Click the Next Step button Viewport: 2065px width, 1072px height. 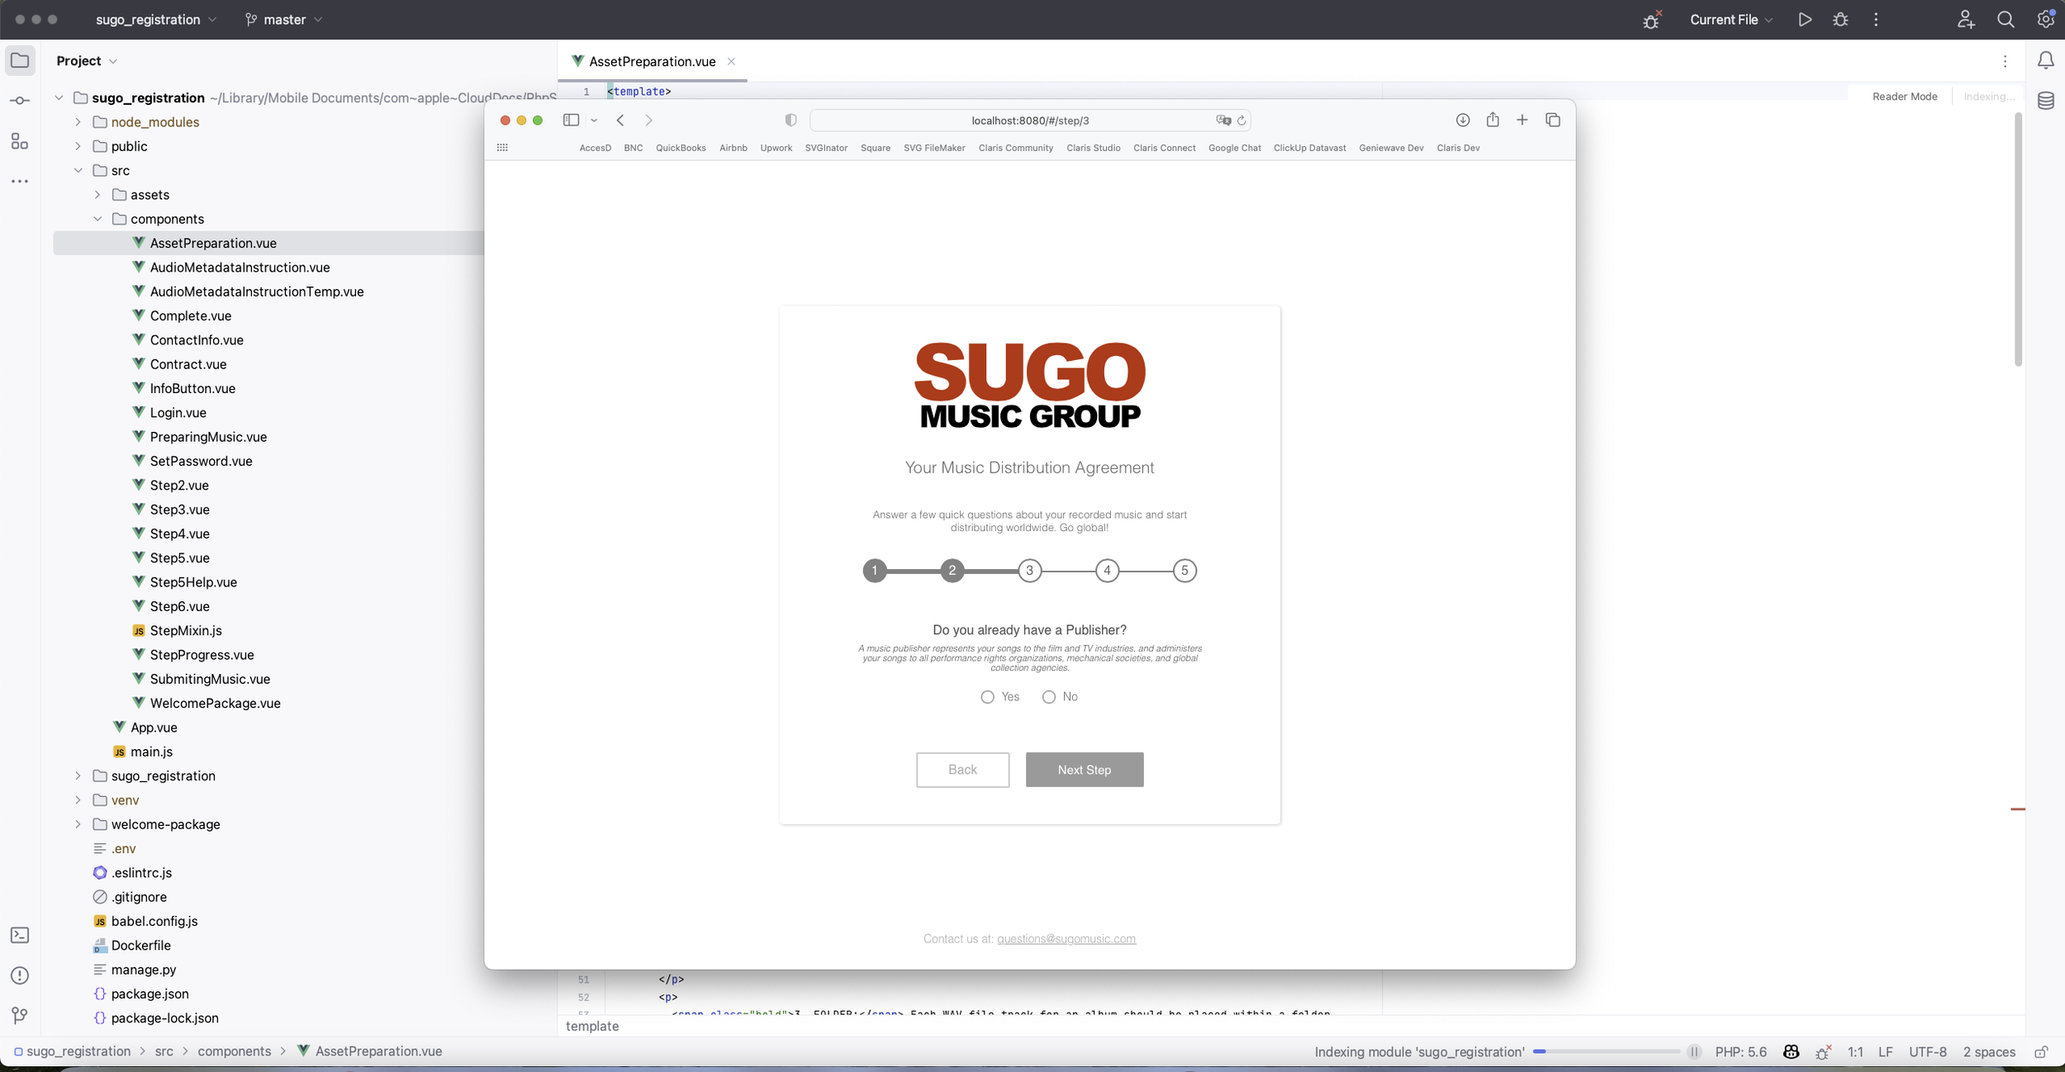[x=1084, y=770]
